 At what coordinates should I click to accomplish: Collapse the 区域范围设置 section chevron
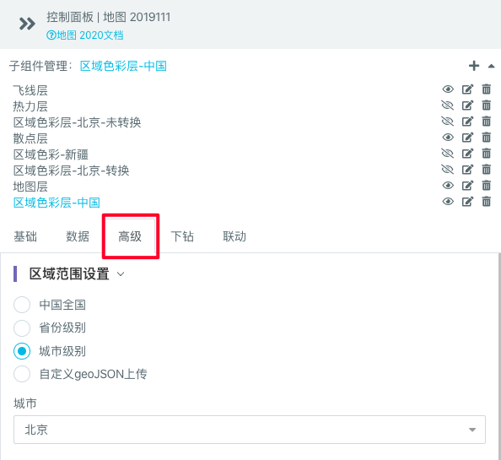(x=121, y=274)
